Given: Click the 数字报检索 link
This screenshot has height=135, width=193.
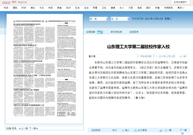Looking at the screenshot, I should coord(116,32).
